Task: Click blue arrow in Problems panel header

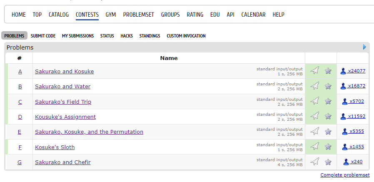Action: click(x=364, y=47)
